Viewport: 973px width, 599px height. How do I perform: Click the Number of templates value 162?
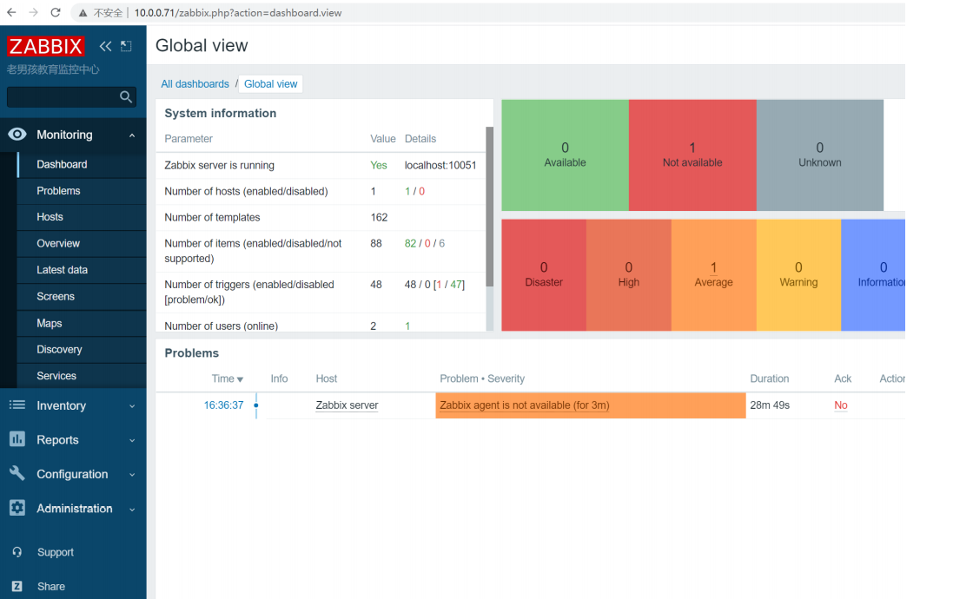point(379,217)
